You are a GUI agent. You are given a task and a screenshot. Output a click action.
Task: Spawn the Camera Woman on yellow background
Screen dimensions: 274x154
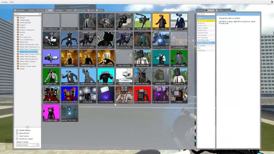(161, 22)
